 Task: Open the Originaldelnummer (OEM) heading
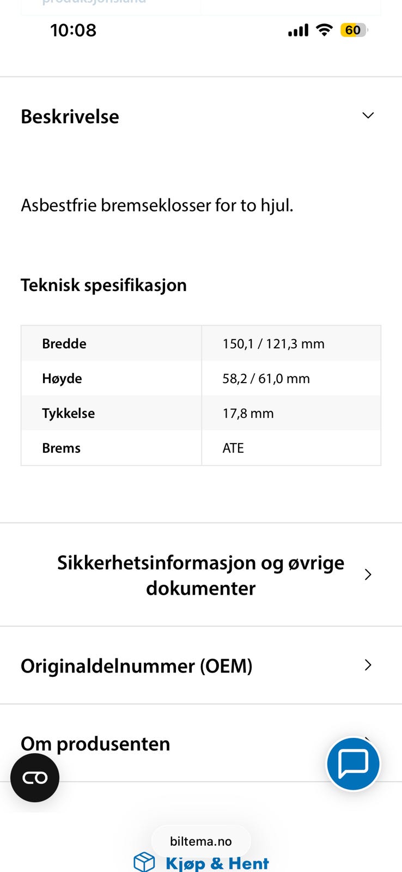pos(137,666)
